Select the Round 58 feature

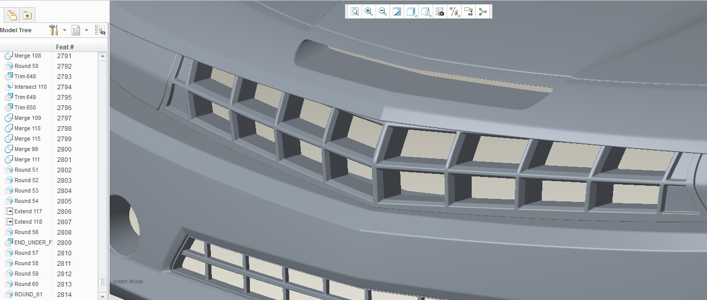26,263
